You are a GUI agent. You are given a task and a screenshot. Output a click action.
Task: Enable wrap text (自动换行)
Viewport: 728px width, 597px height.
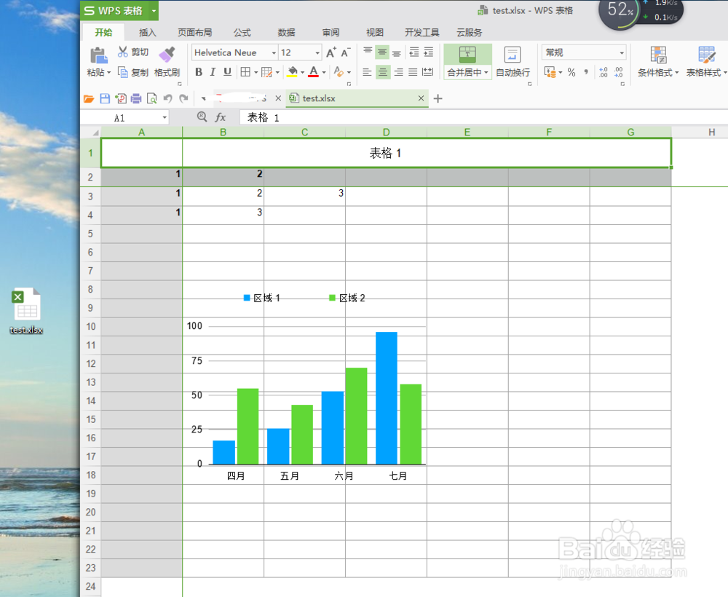[x=512, y=62]
